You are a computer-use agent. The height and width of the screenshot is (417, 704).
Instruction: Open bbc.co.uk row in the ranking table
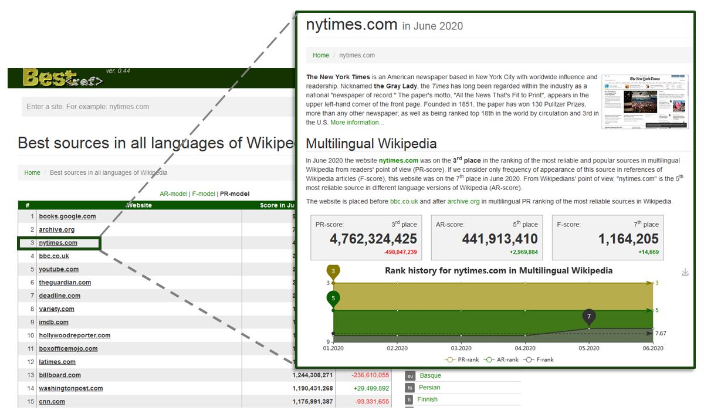pos(54,256)
